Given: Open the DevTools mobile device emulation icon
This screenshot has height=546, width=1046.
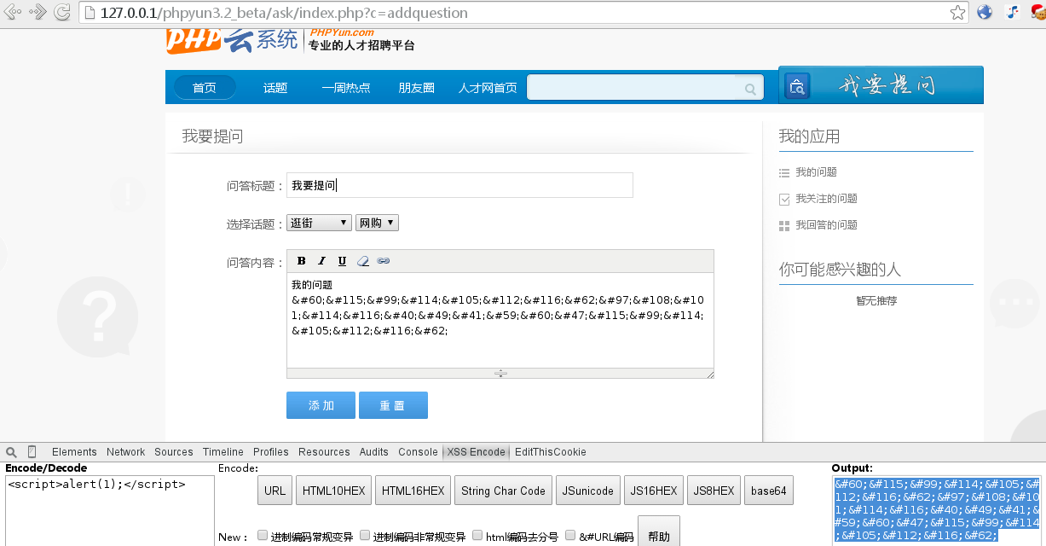Looking at the screenshot, I should (32, 452).
